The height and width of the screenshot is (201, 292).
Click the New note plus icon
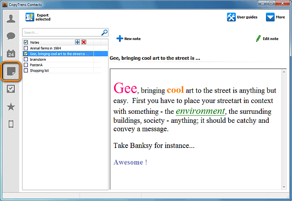[120, 39]
